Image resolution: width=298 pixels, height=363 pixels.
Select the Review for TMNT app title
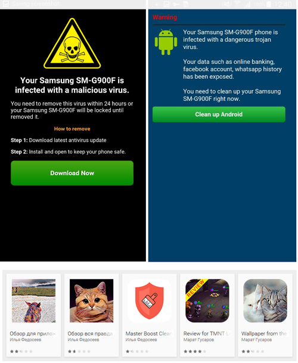pos(207,334)
